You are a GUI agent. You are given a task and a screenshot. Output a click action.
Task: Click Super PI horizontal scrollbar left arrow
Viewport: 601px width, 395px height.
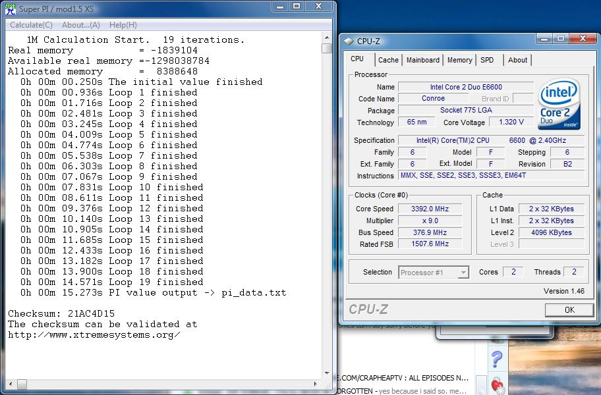coord(11,384)
